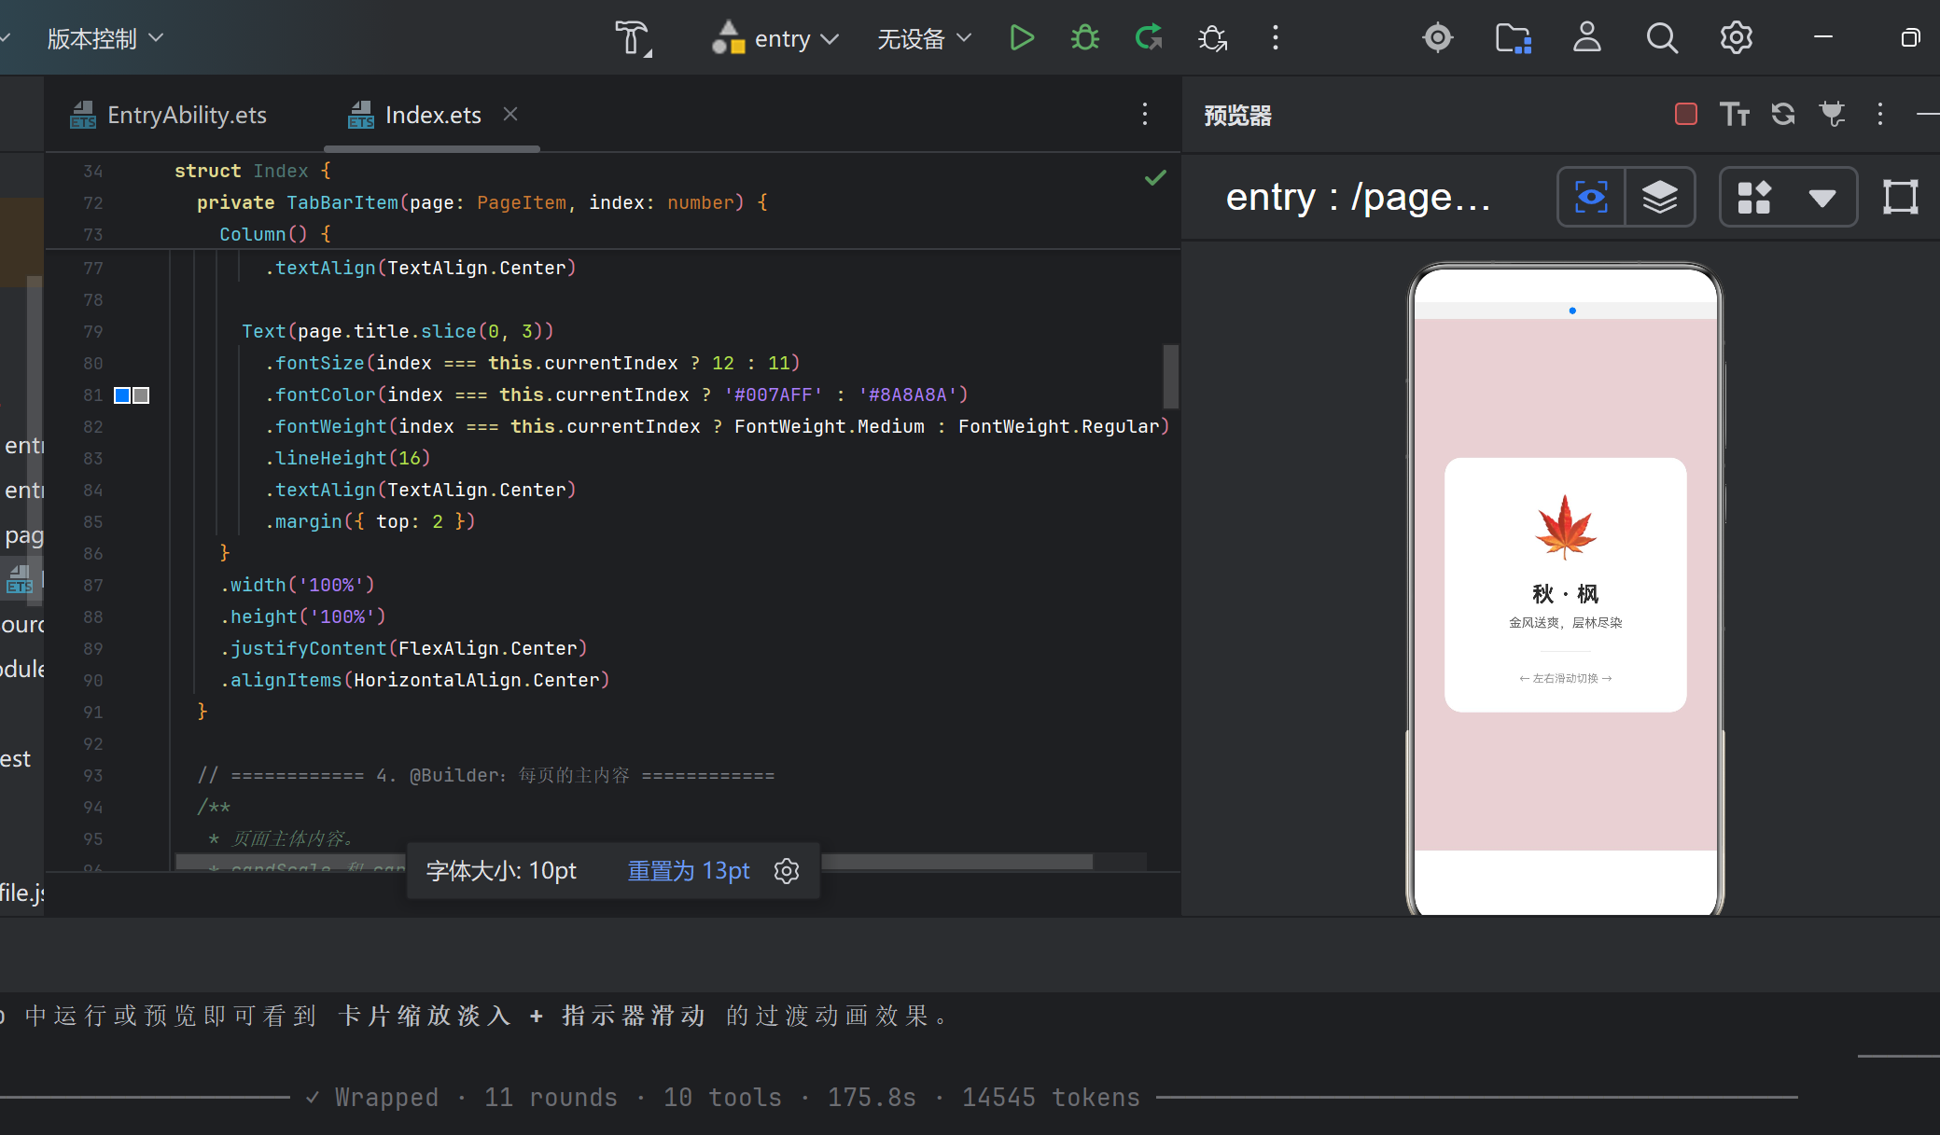Click the ".width('100%')" code line
Image resolution: width=1940 pixels, height=1135 pixels.
[298, 585]
